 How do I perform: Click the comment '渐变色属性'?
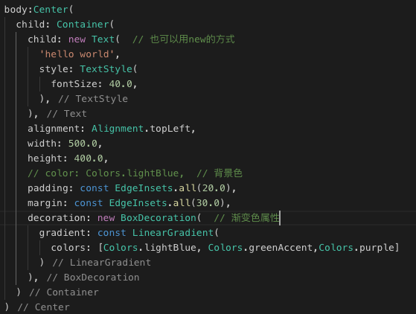pyautogui.click(x=255, y=218)
